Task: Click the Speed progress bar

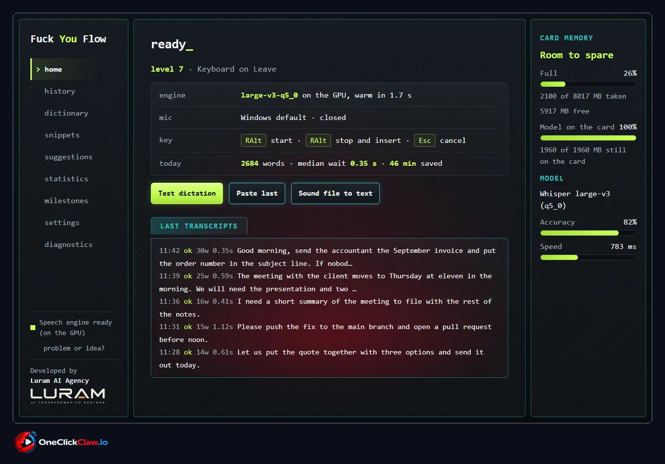Action: [588, 257]
